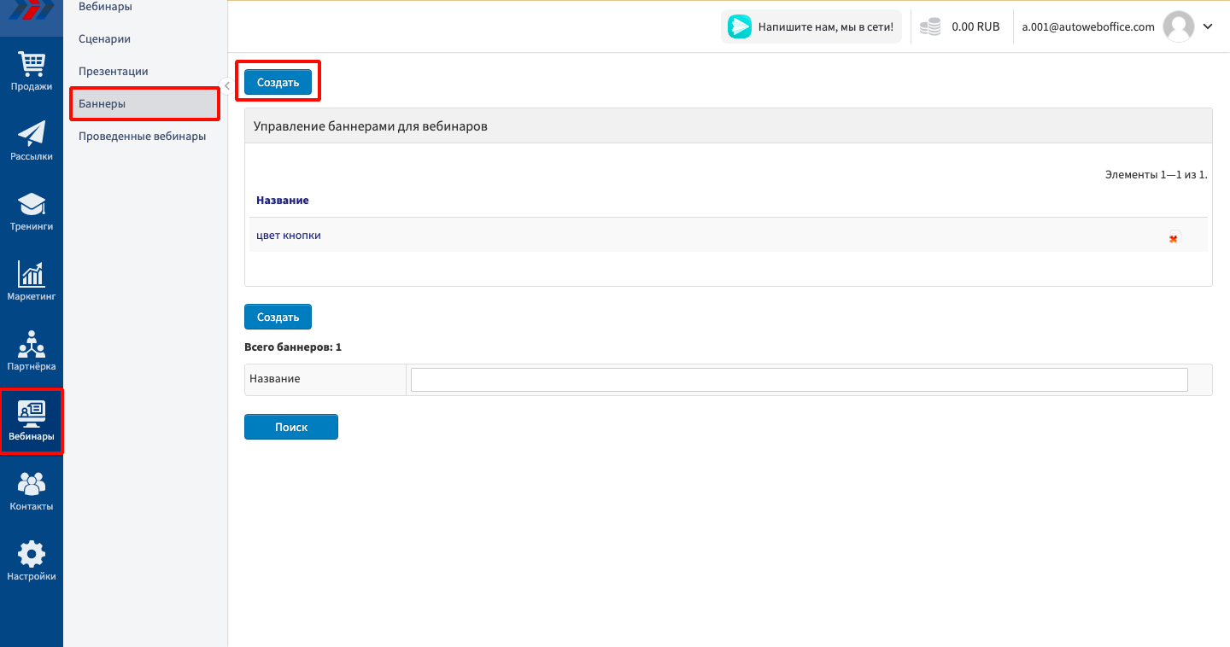
Task: Open the Маркетинг chart section
Action: 32,282
